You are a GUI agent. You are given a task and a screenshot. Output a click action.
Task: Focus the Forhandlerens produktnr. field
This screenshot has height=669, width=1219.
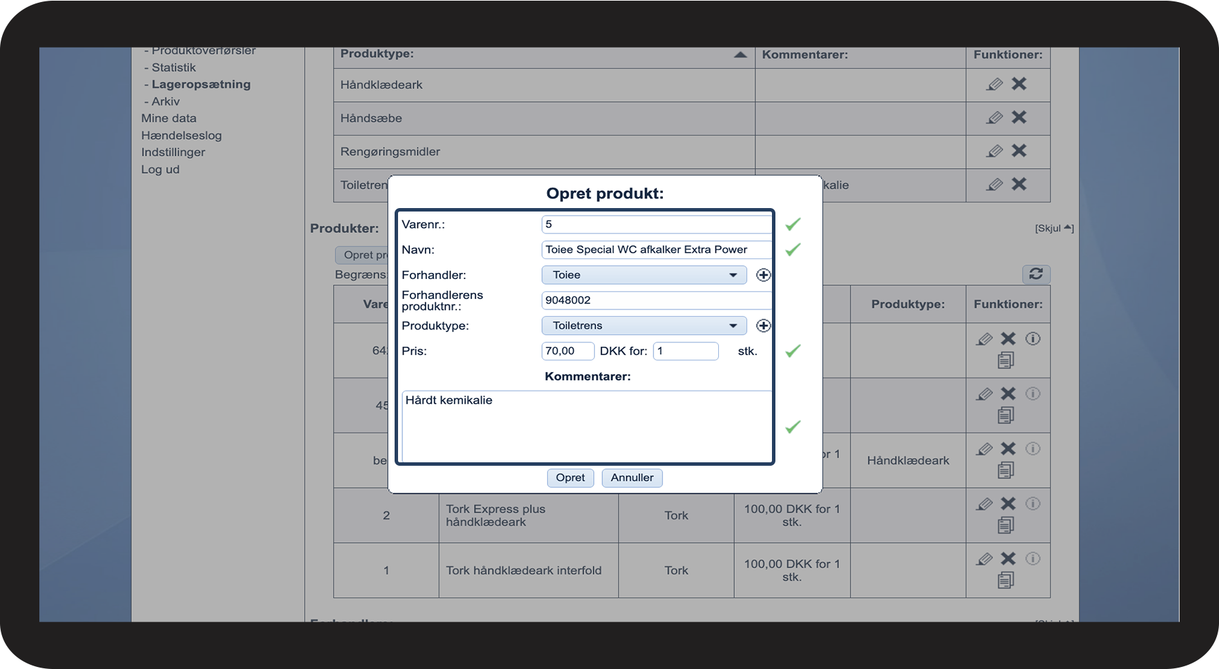point(656,300)
